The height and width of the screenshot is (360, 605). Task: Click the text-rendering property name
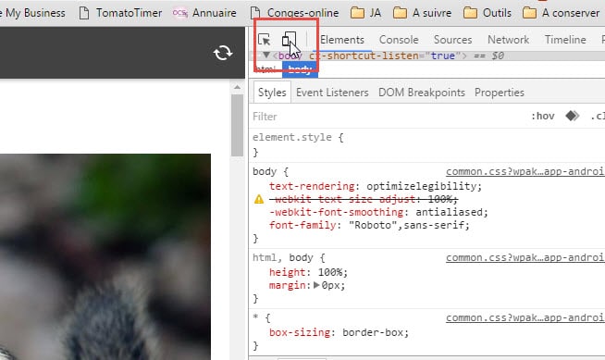pyautogui.click(x=312, y=186)
